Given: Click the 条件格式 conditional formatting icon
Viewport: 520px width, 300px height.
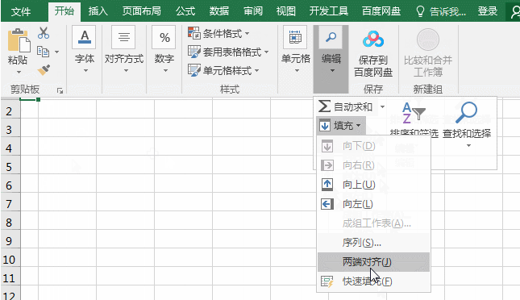Looking at the screenshot, I should (194, 33).
